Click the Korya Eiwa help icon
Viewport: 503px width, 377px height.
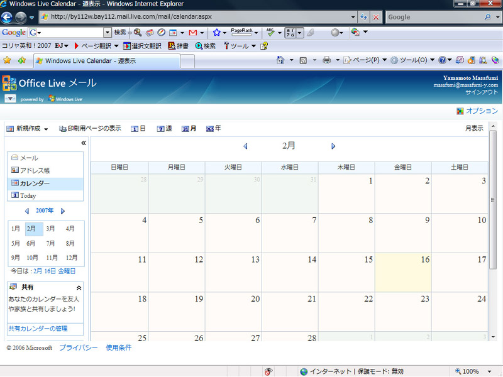pos(264,46)
